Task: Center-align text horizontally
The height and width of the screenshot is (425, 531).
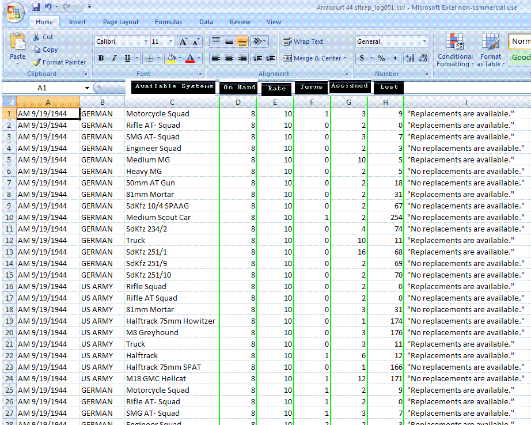Action: pos(229,58)
